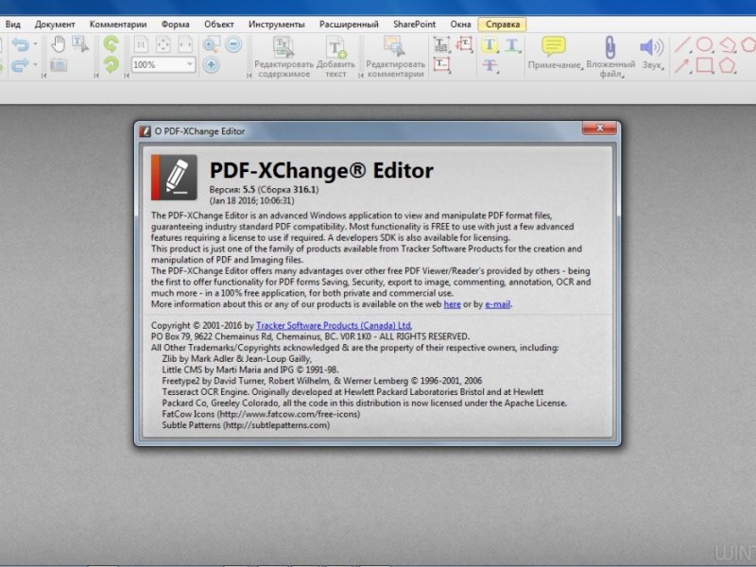Select the Line drawing tool
This screenshot has height=567, width=756.
point(682,44)
